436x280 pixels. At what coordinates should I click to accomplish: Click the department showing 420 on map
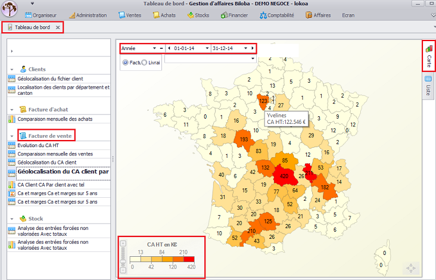point(284,176)
